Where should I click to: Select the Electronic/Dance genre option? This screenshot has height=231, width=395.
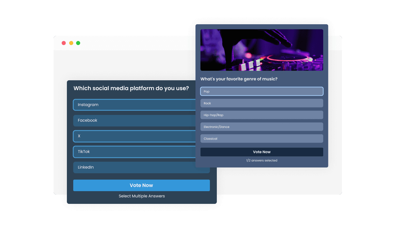pos(262,126)
